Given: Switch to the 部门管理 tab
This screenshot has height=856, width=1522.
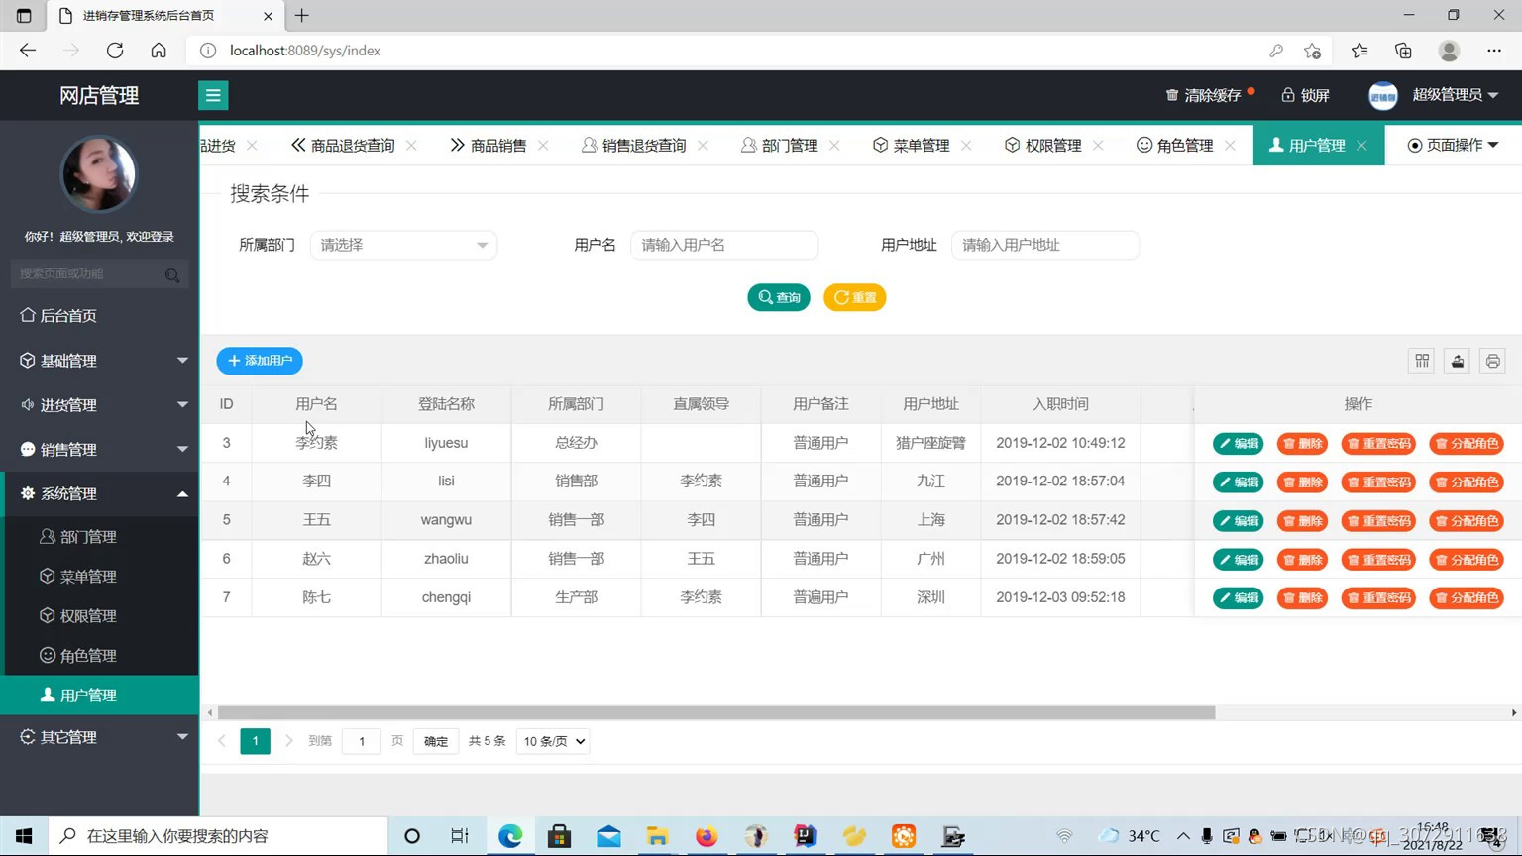Looking at the screenshot, I should click(x=780, y=145).
